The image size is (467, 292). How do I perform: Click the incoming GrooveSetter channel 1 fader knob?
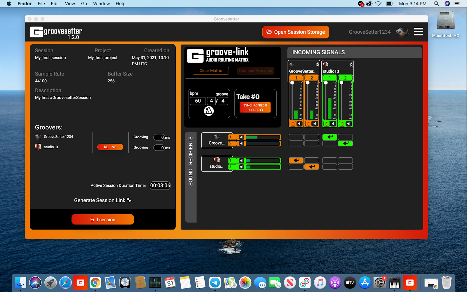click(292, 83)
